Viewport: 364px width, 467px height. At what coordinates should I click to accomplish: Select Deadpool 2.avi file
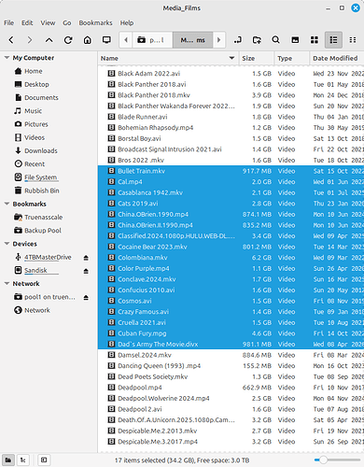point(231,409)
